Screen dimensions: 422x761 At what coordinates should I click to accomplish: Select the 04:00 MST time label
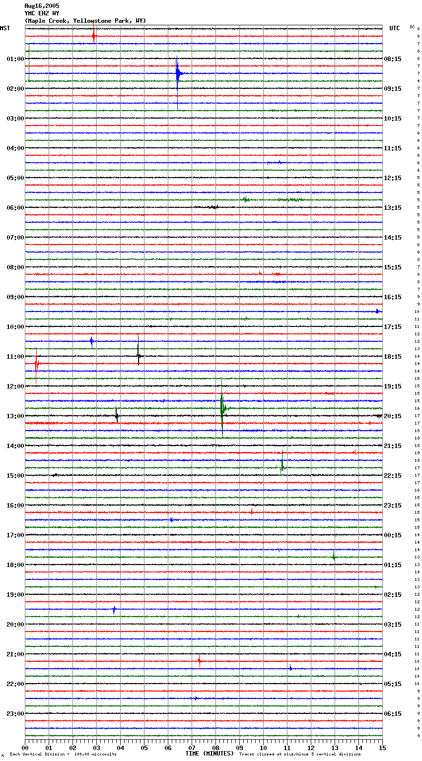tap(15, 148)
